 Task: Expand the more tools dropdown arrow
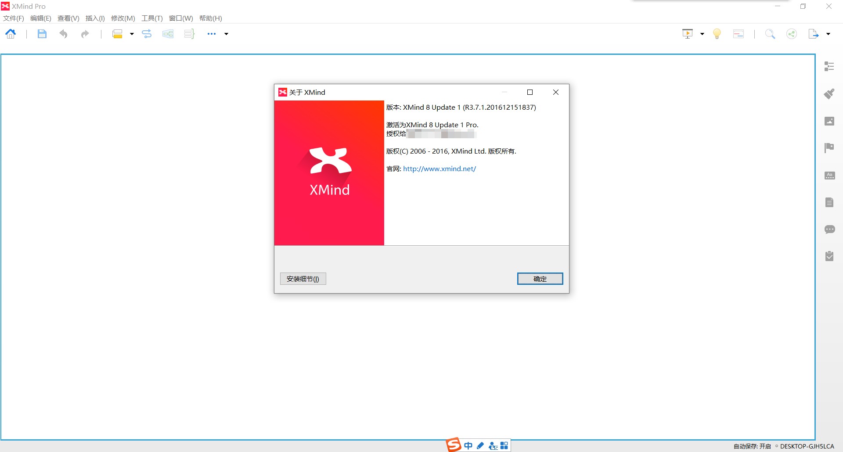pos(227,34)
